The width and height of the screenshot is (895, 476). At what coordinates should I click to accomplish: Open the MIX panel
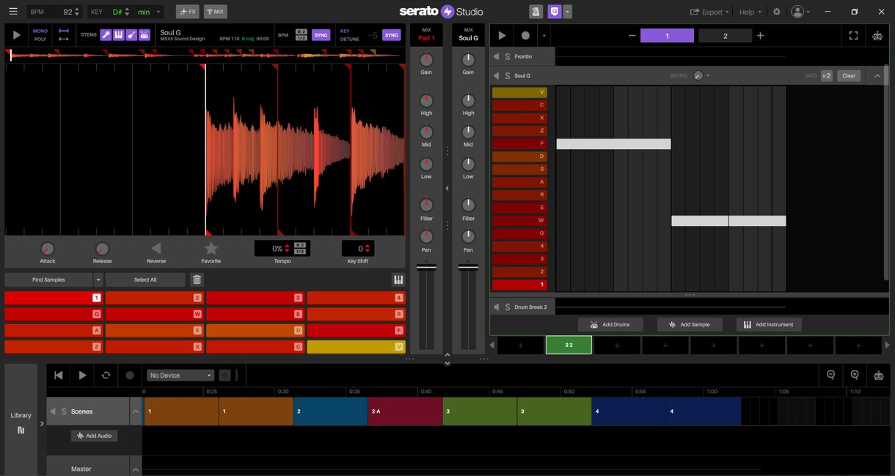point(215,12)
